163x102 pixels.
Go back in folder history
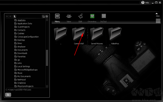click(x=7, y=16)
